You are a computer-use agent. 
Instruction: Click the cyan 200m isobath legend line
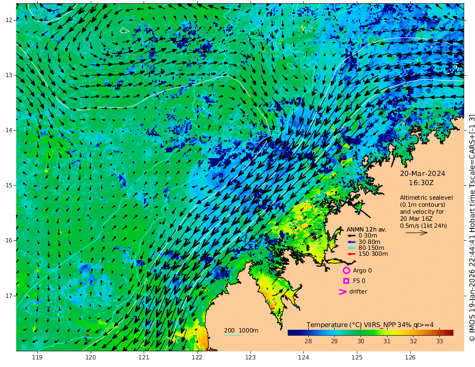point(233,335)
